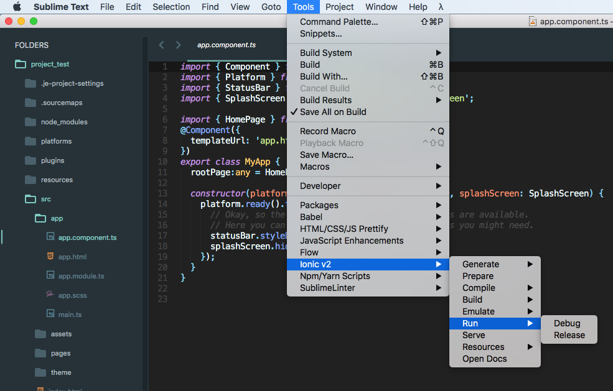Open app.module.ts in the sidebar
Image resolution: width=613 pixels, height=391 pixels.
tap(81, 276)
